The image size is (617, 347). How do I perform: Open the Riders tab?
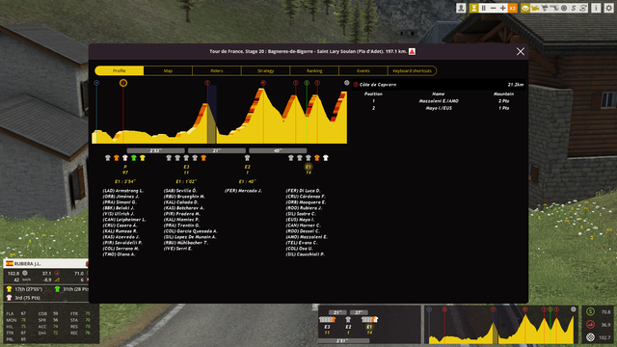(217, 70)
